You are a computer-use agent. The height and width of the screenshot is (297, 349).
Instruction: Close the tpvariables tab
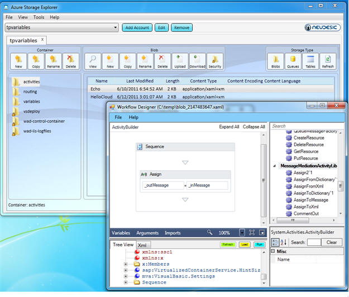click(x=42, y=40)
